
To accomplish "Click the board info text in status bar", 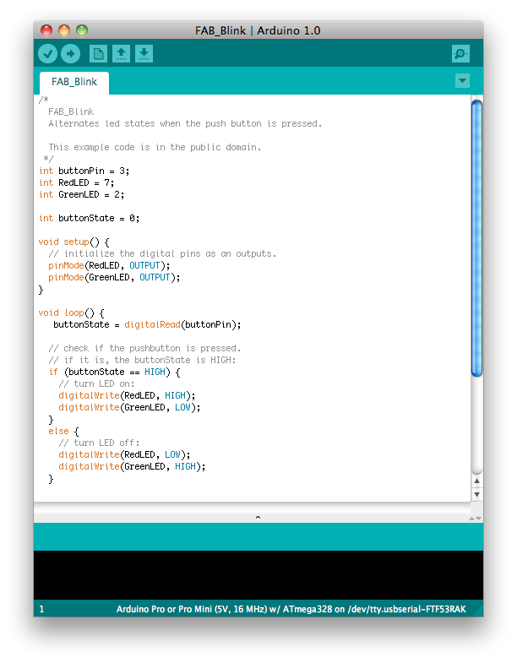I will pyautogui.click(x=291, y=609).
